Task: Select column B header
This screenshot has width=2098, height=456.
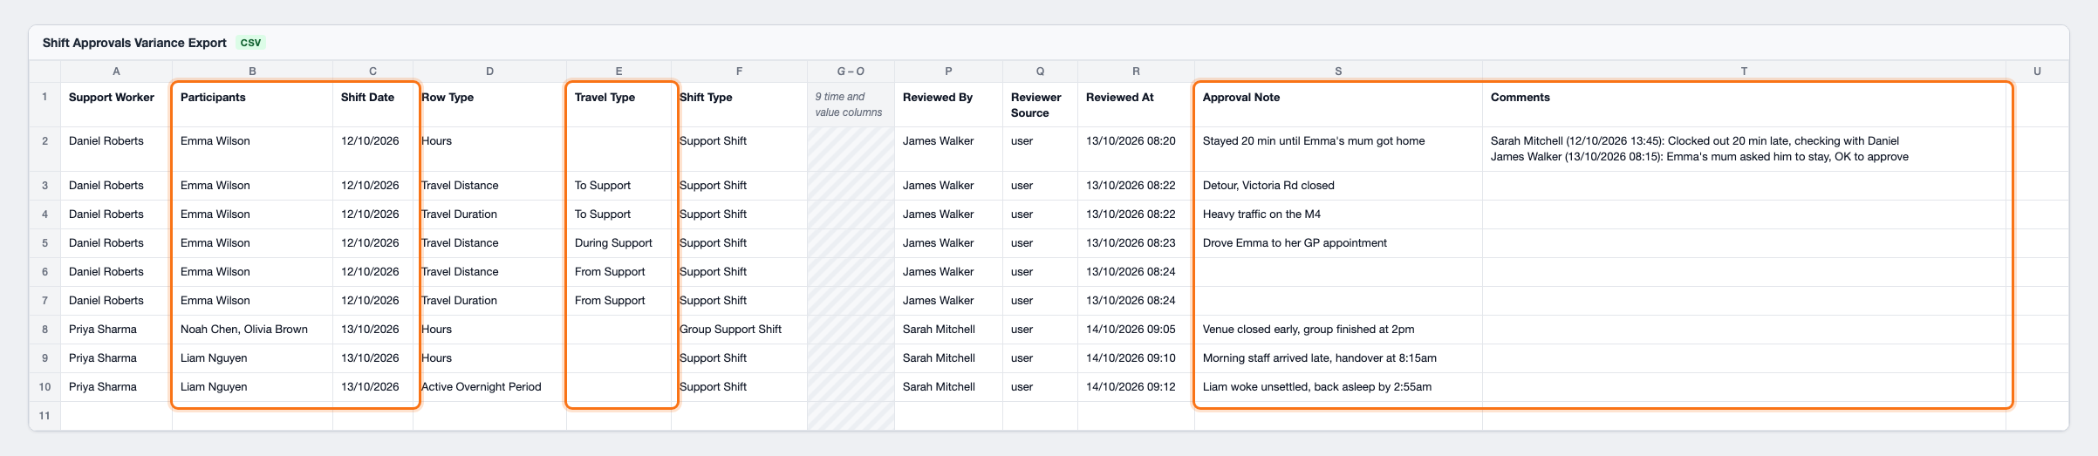Action: [x=252, y=71]
